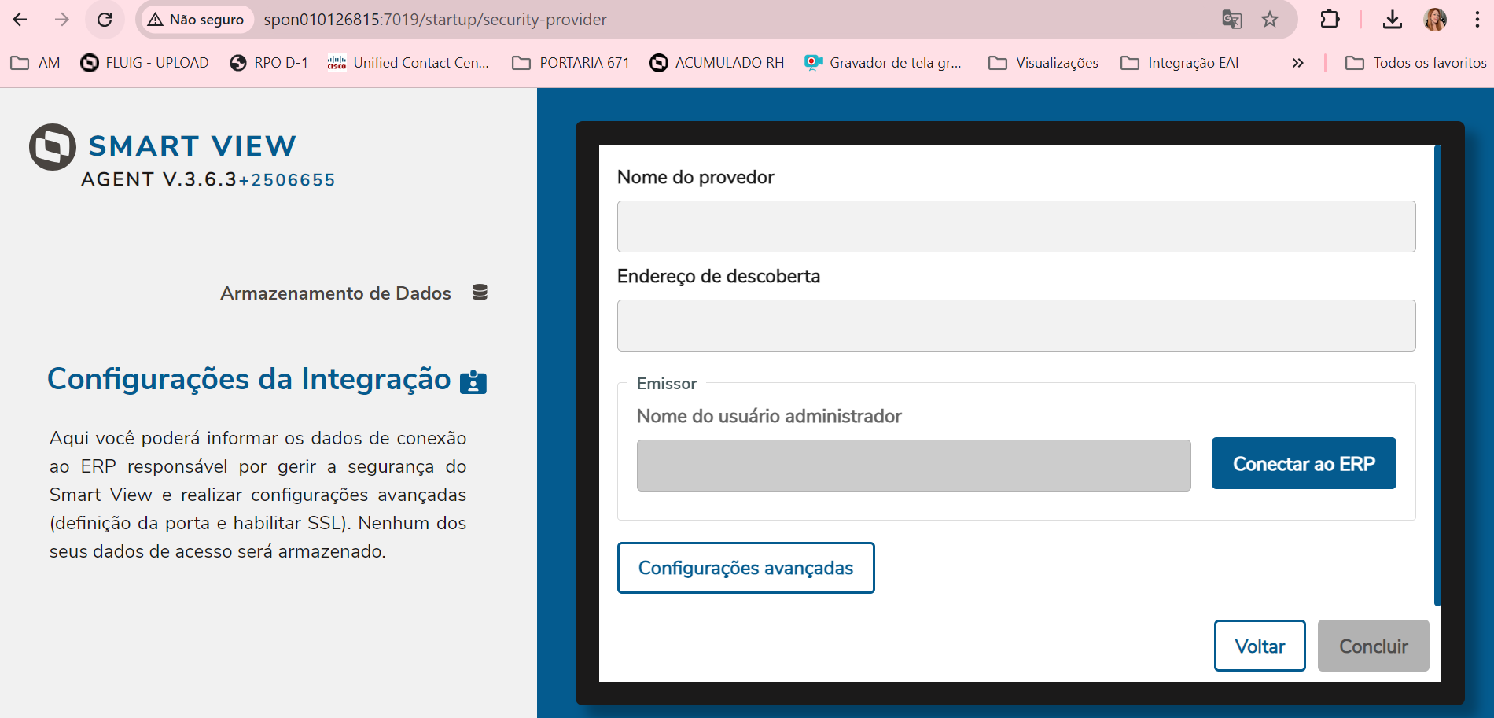Image resolution: width=1494 pixels, height=718 pixels.
Task: Open the browser extensions puzzle icon
Action: 1330,20
